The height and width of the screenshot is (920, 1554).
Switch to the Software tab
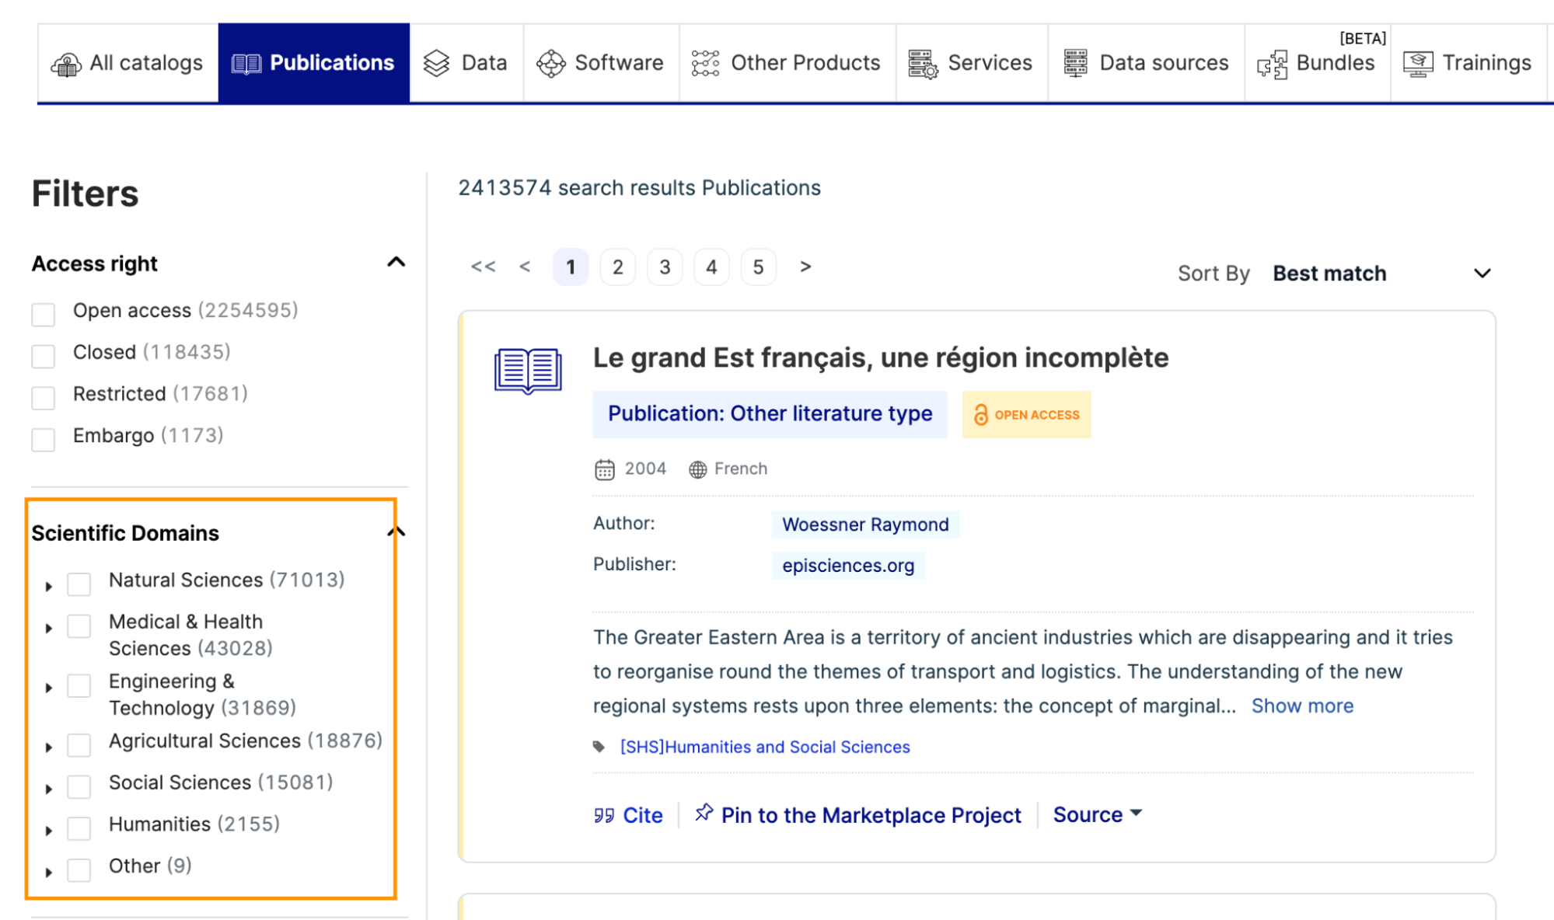pos(601,63)
